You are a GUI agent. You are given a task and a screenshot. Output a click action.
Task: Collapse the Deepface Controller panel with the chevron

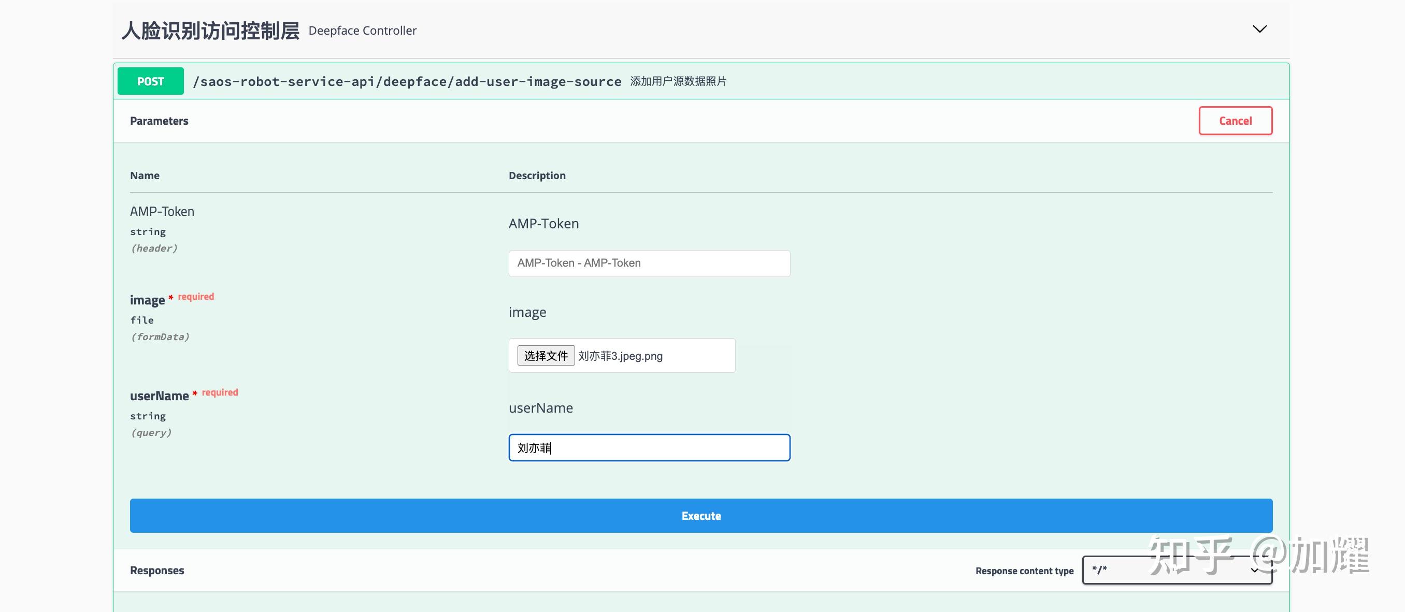1259,29
